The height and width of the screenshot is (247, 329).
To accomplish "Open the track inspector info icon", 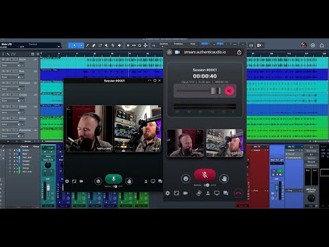I will pyautogui.click(x=3, y=54).
